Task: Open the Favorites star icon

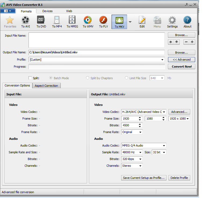Action: (x=10, y=22)
